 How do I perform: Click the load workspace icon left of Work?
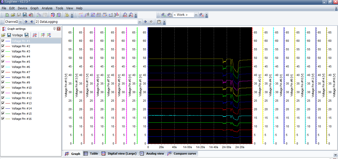tap(163, 15)
